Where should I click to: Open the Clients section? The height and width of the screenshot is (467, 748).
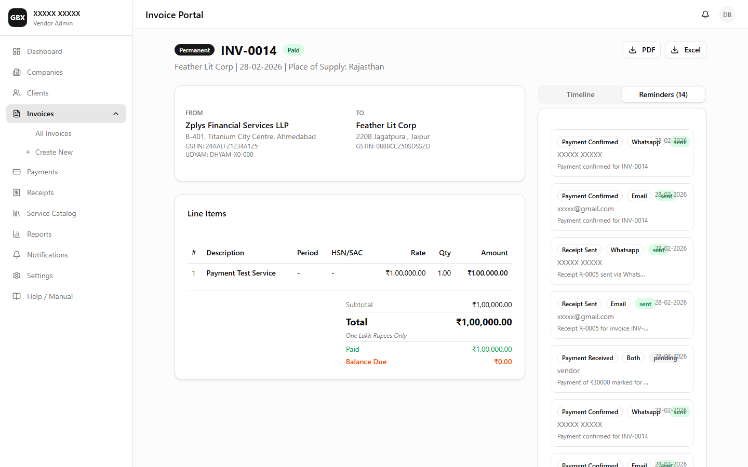pyautogui.click(x=37, y=93)
